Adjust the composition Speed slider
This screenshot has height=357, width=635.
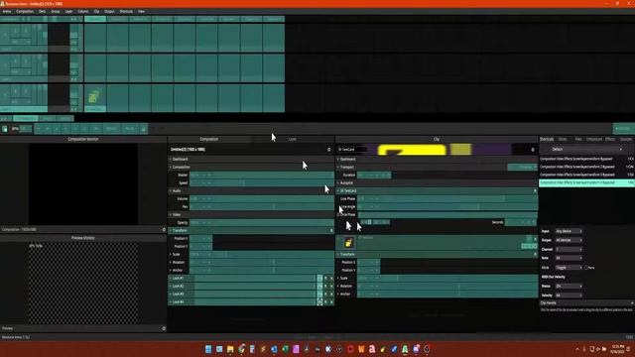(x=262, y=182)
